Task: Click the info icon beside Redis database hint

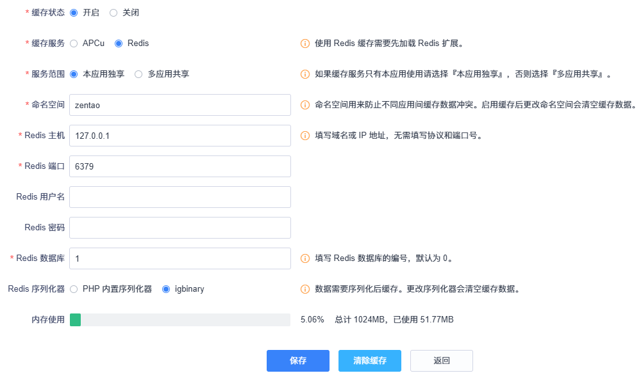Action: (x=305, y=258)
